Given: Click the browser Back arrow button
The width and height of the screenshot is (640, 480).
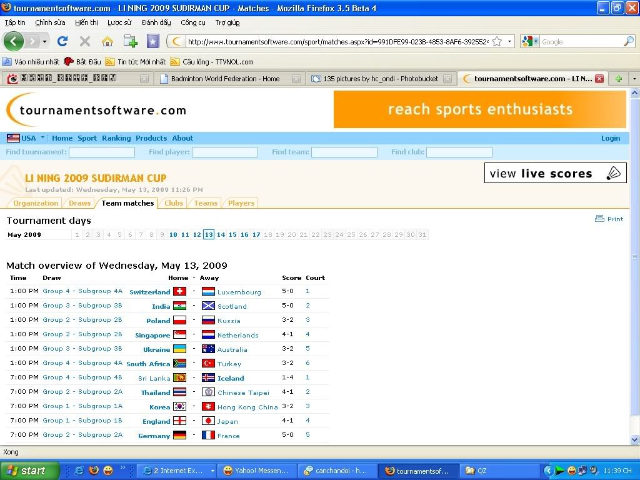Looking at the screenshot, I should pos(14,41).
